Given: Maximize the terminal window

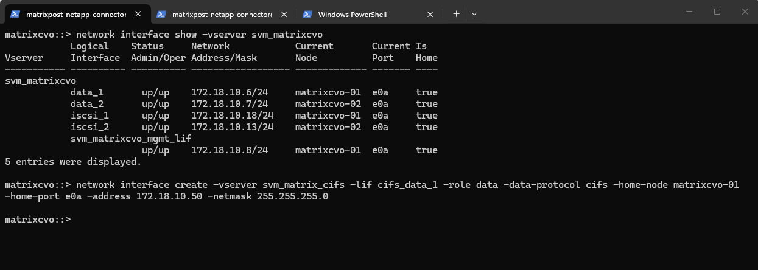Looking at the screenshot, I should click(717, 12).
